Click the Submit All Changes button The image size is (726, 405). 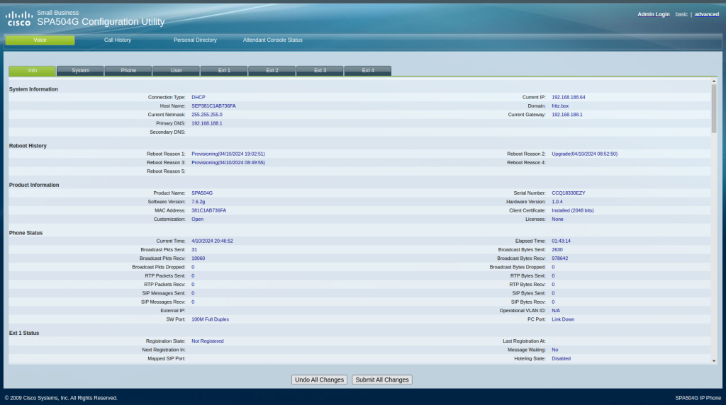382,380
